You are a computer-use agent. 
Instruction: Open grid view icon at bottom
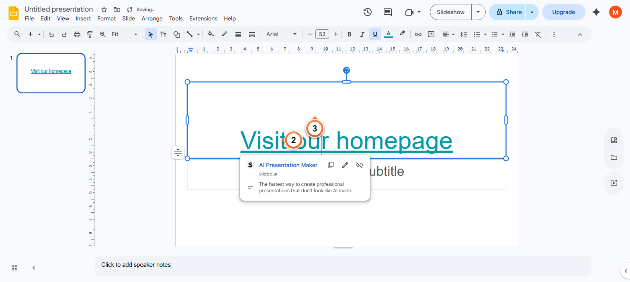(14, 268)
